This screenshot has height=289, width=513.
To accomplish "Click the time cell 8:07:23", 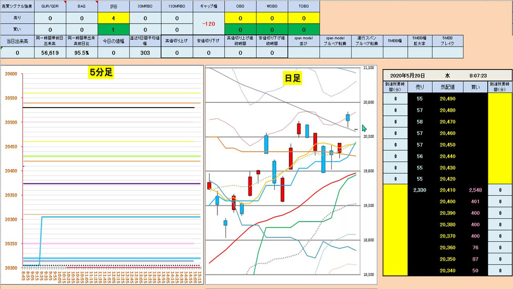I will point(478,75).
